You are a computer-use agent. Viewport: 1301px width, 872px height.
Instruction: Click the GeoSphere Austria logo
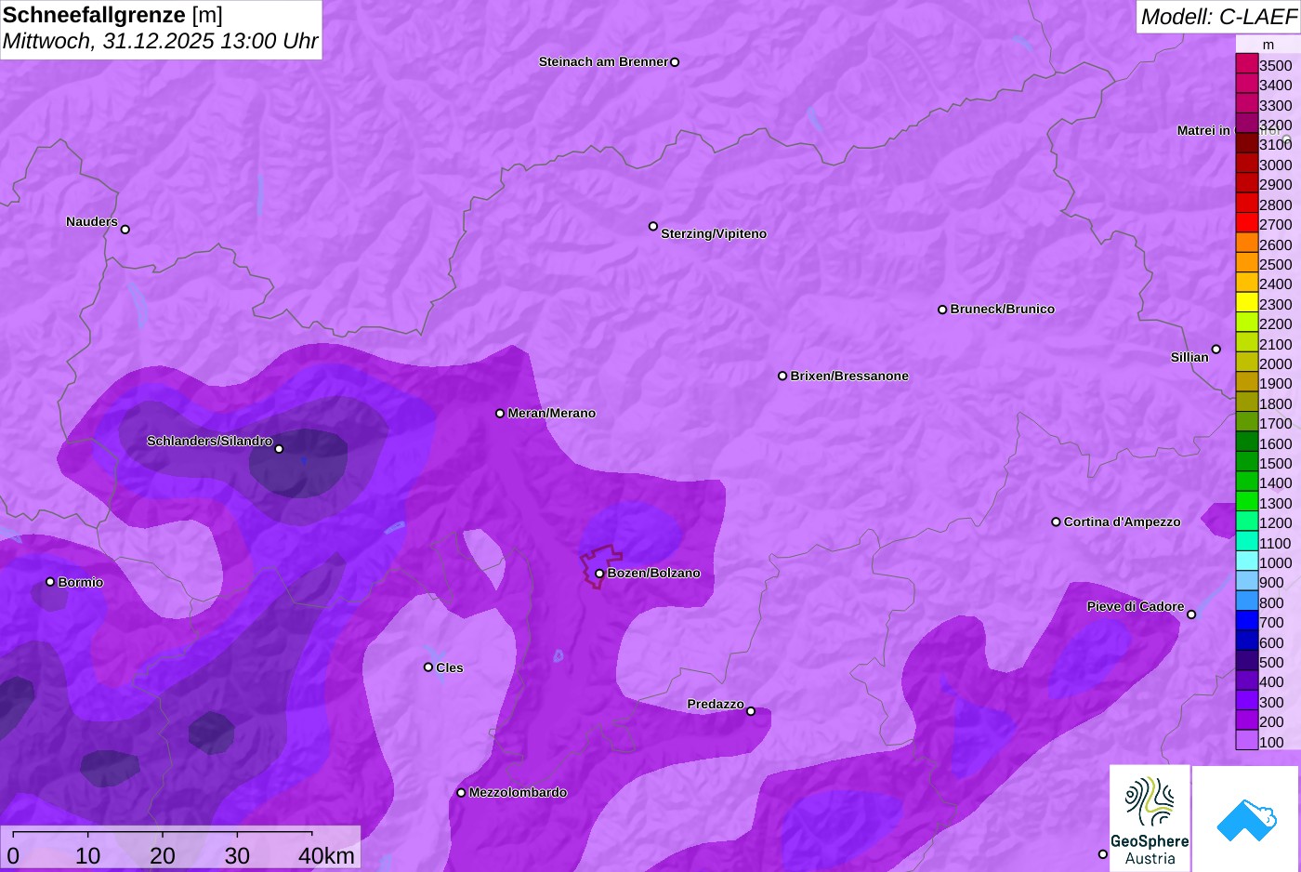click(1150, 817)
